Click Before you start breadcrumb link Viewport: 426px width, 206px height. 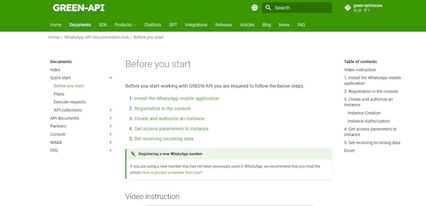click(x=149, y=37)
